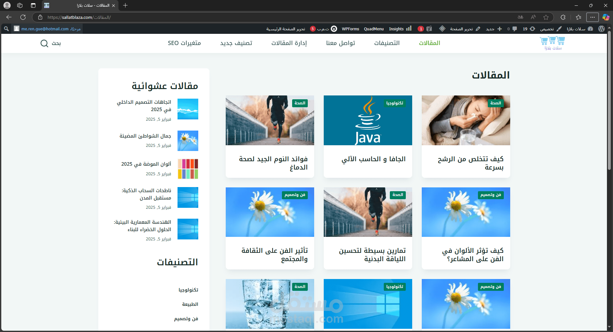The image size is (613, 332).
Task: Click the ت.م.ب item with badge 5
Action: 323,29
